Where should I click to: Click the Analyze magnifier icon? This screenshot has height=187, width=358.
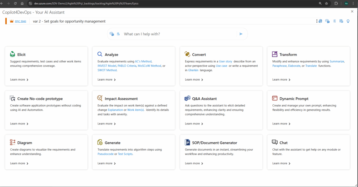(100, 54)
